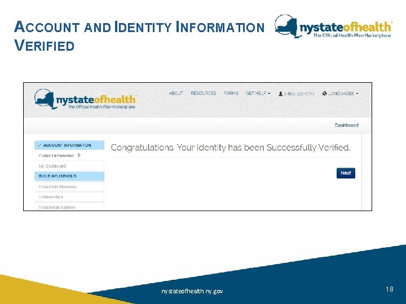Click the identity verified congratulations heading
This screenshot has height=304, width=406.
tap(231, 147)
